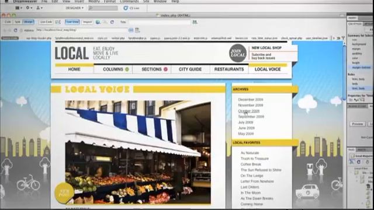Viewport: 374px width, 210px height.
Task: Open the July 2009 archive
Action: click(x=245, y=123)
